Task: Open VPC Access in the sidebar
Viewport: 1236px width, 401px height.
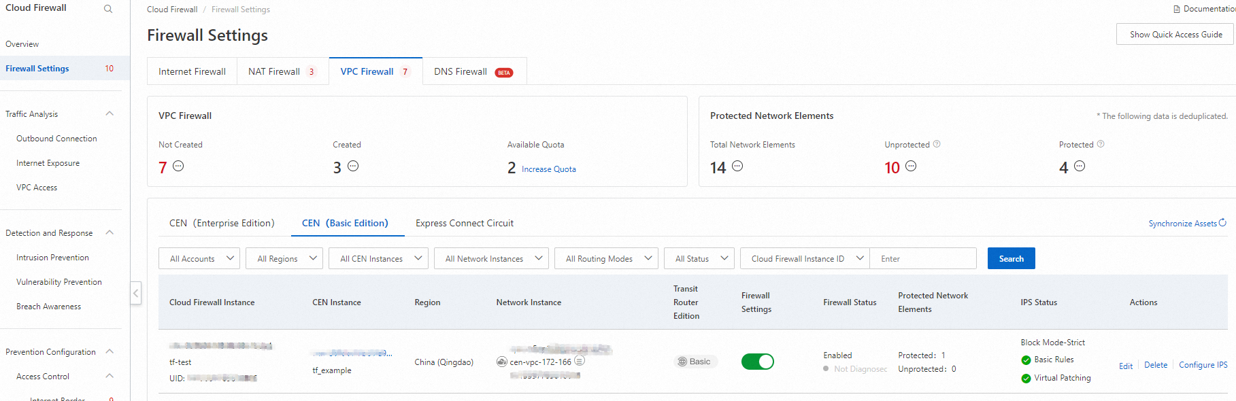Action: [x=37, y=188]
